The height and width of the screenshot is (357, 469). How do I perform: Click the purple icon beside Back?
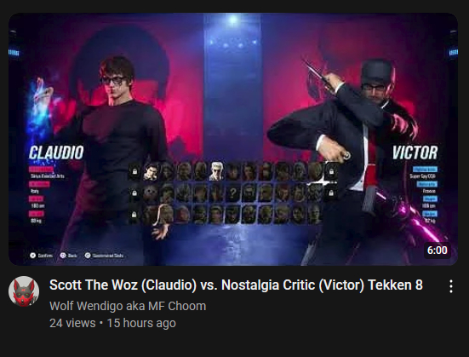coord(63,256)
